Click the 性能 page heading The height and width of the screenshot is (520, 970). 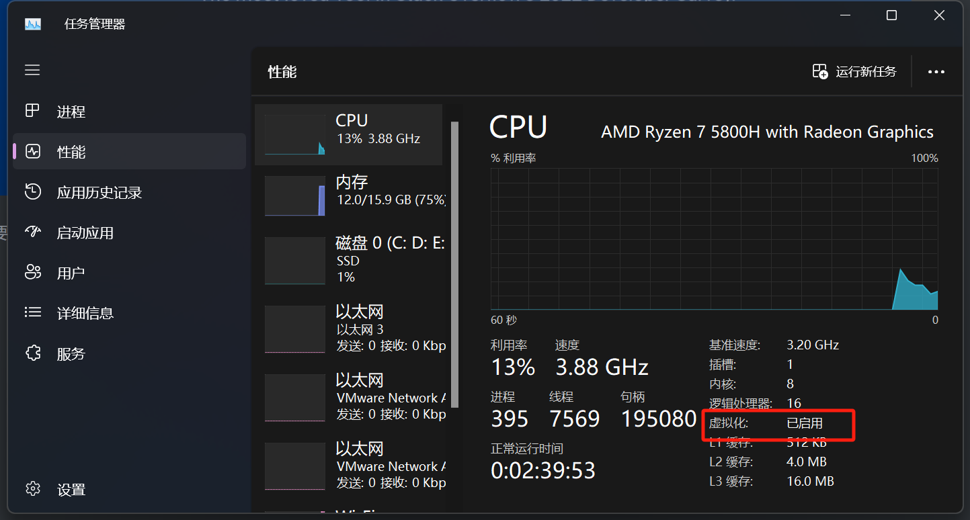coord(282,72)
